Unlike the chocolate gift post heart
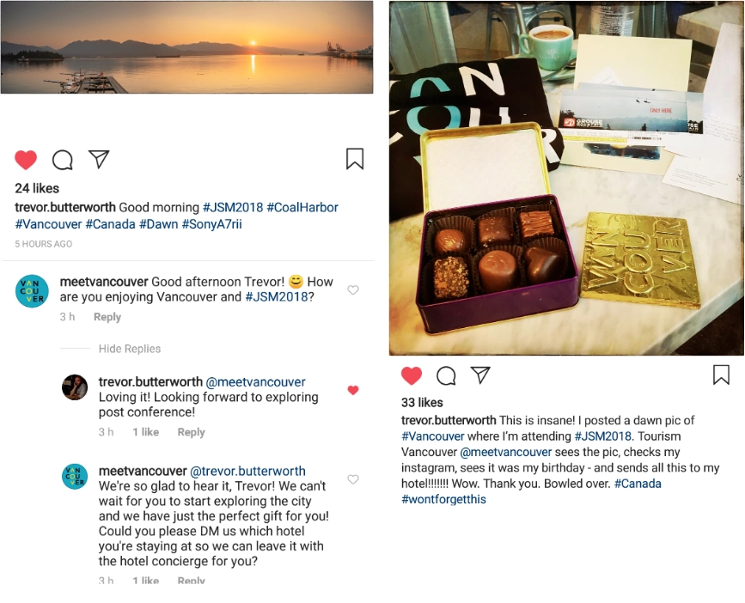The width and height of the screenshot is (745, 603). pyautogui.click(x=412, y=375)
